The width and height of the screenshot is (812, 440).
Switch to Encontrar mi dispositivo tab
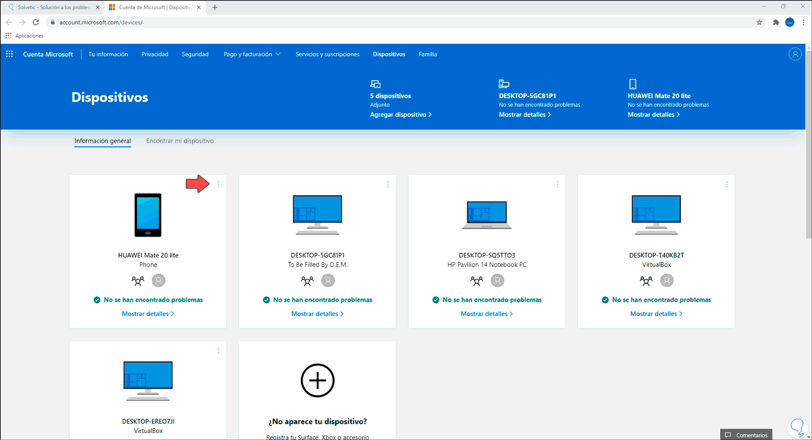(180, 141)
